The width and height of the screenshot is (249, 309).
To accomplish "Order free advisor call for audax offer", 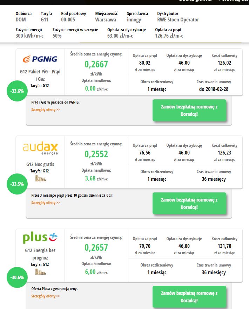I will point(189,203).
